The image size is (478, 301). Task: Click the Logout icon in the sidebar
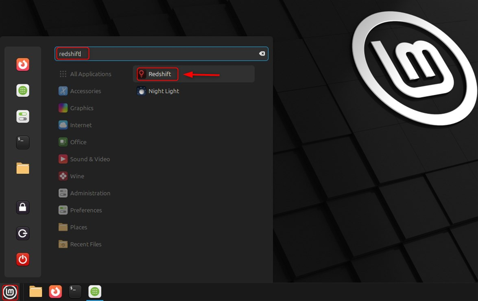pyautogui.click(x=23, y=233)
